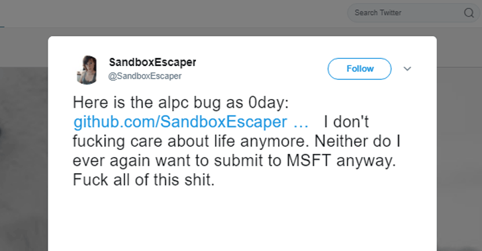Click the word MSFT in the tweet

309,161
